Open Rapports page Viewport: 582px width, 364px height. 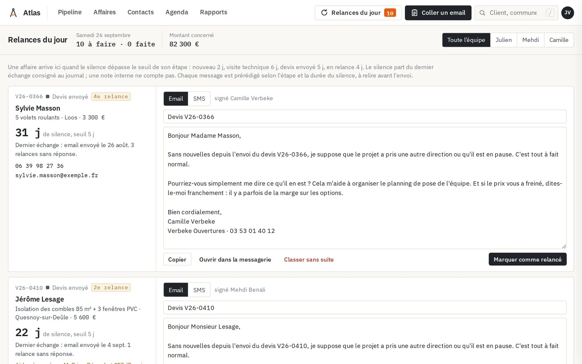[x=214, y=12]
